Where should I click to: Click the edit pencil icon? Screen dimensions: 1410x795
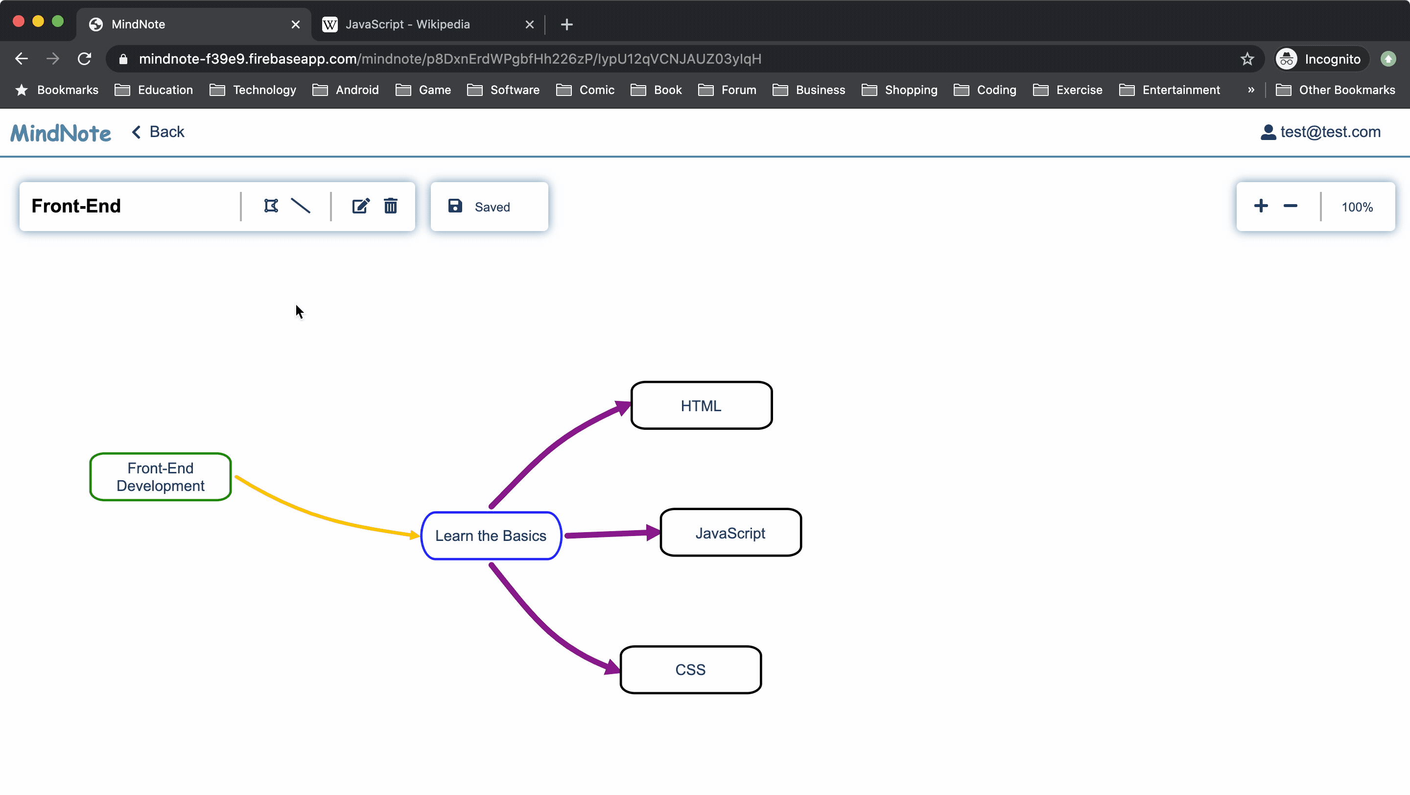pyautogui.click(x=361, y=206)
